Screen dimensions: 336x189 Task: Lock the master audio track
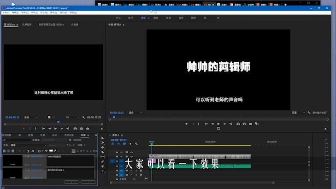point(117,179)
